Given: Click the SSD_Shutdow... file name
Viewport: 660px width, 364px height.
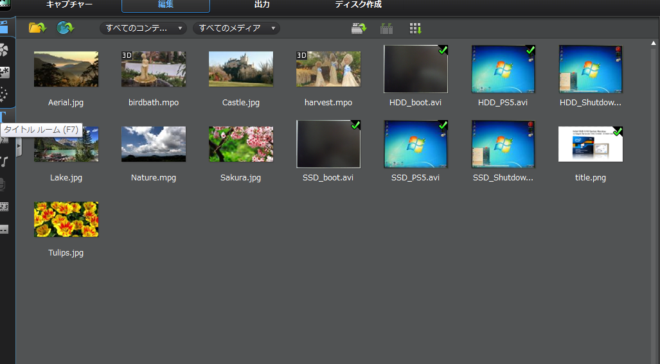Looking at the screenshot, I should pyautogui.click(x=503, y=178).
